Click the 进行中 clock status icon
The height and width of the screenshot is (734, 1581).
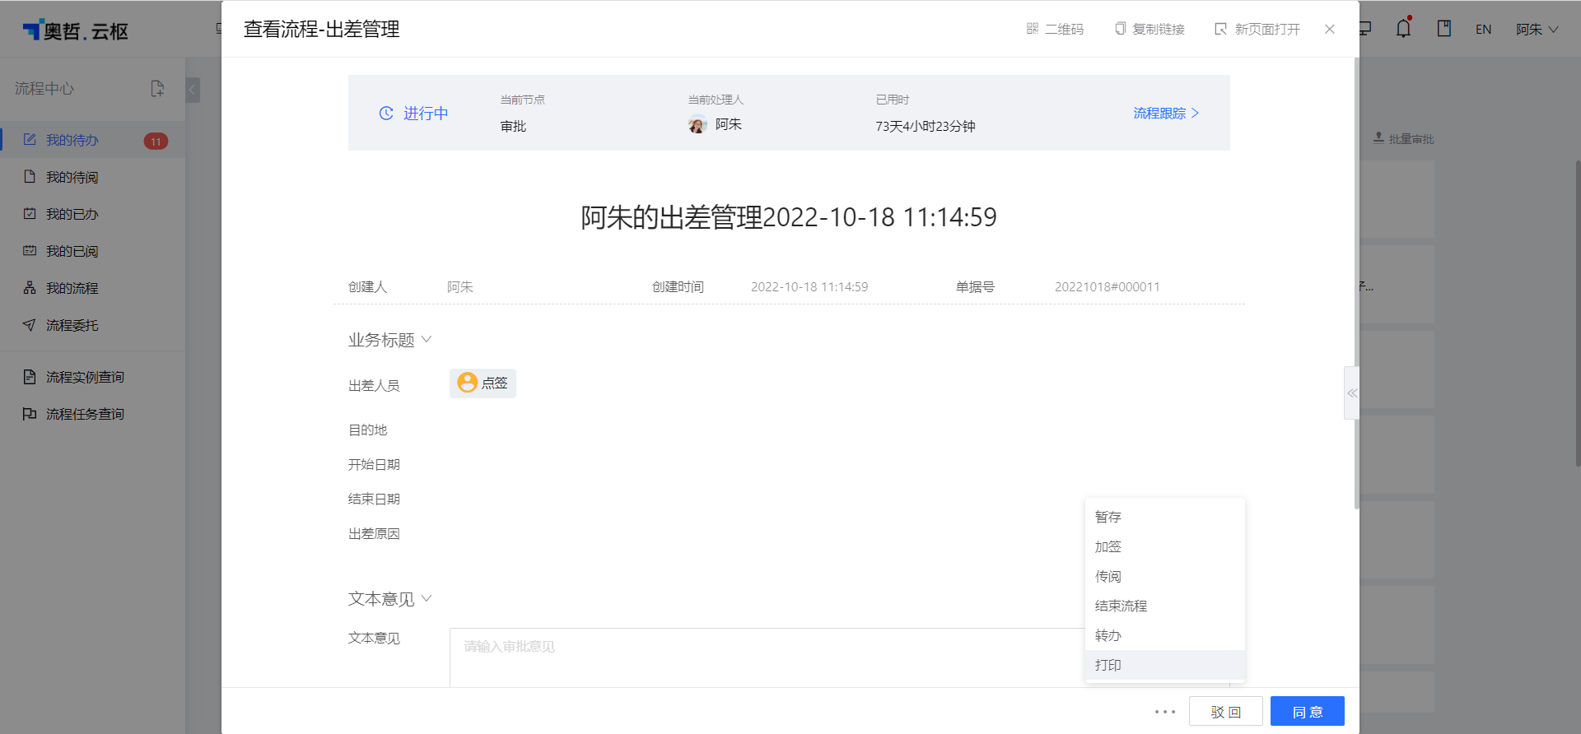coord(386,113)
